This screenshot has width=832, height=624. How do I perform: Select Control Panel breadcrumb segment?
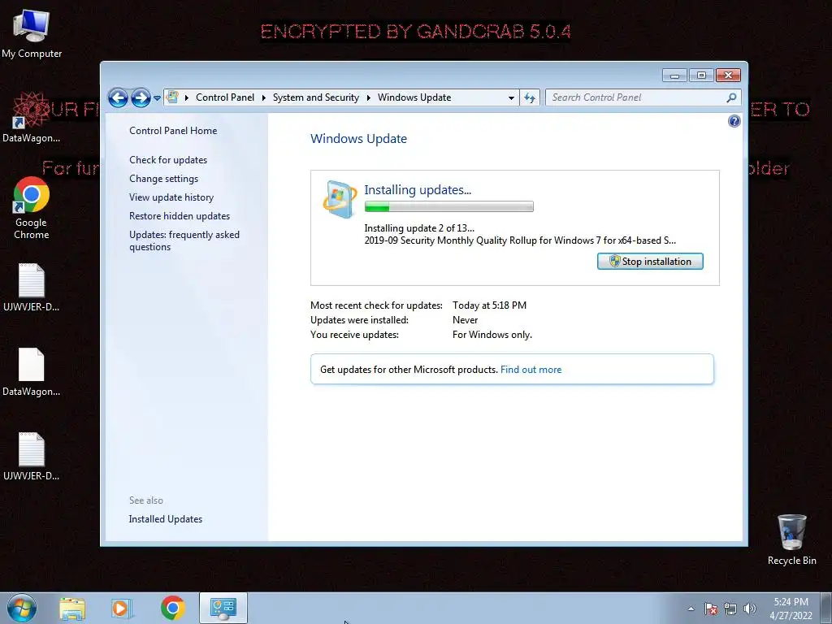(225, 97)
